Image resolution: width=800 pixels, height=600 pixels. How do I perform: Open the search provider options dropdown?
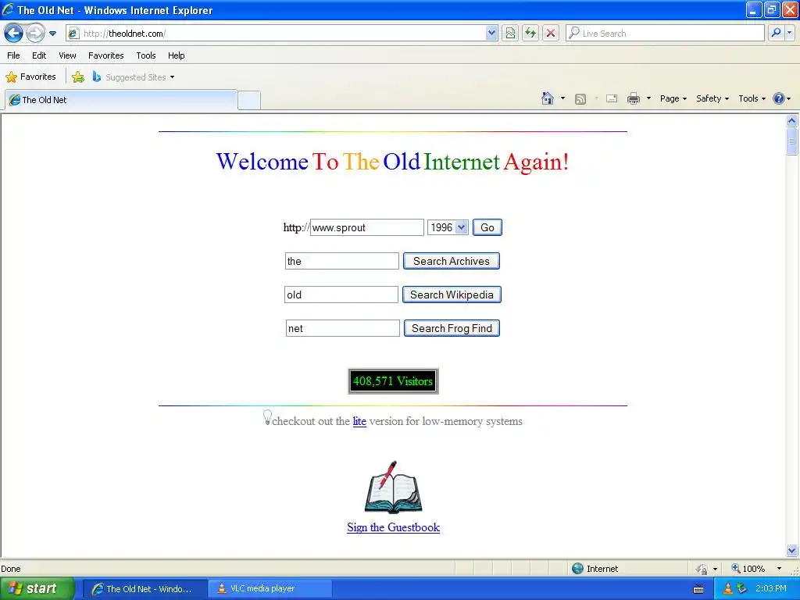(790, 33)
